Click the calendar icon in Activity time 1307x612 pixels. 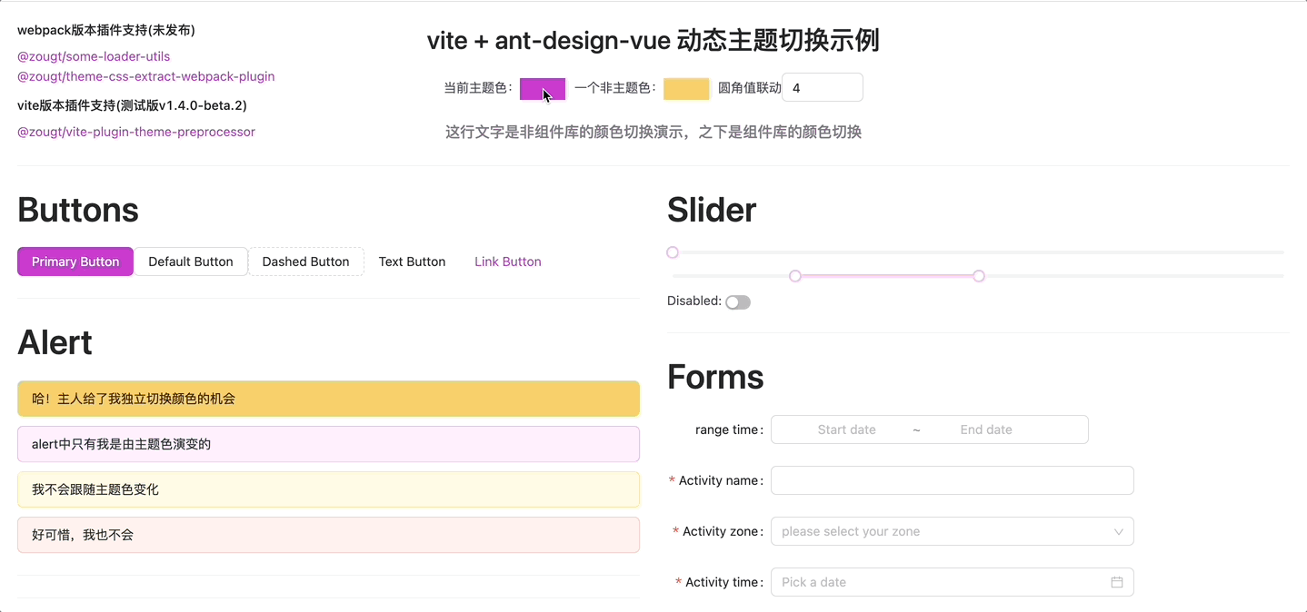click(x=1117, y=582)
